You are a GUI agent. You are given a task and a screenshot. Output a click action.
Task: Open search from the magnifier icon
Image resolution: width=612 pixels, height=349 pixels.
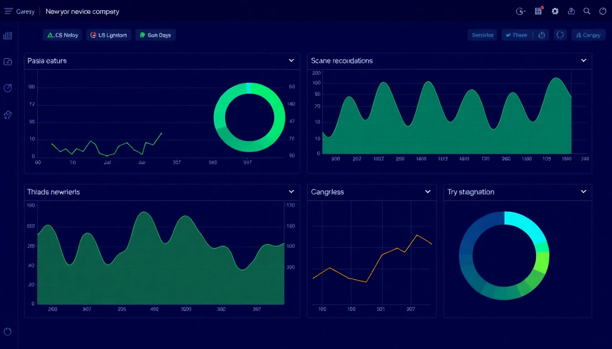click(587, 11)
